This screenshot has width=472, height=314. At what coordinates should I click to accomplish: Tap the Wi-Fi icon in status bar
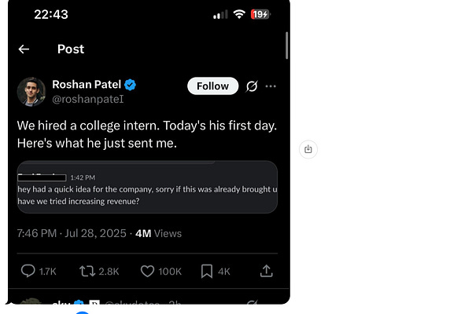pyautogui.click(x=238, y=14)
